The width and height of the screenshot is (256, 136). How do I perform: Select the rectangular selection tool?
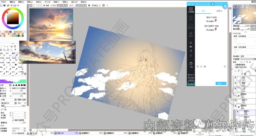coord(1,46)
